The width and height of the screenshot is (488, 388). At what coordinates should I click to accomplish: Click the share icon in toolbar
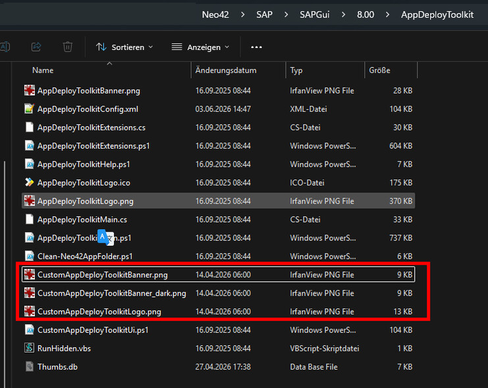point(36,47)
